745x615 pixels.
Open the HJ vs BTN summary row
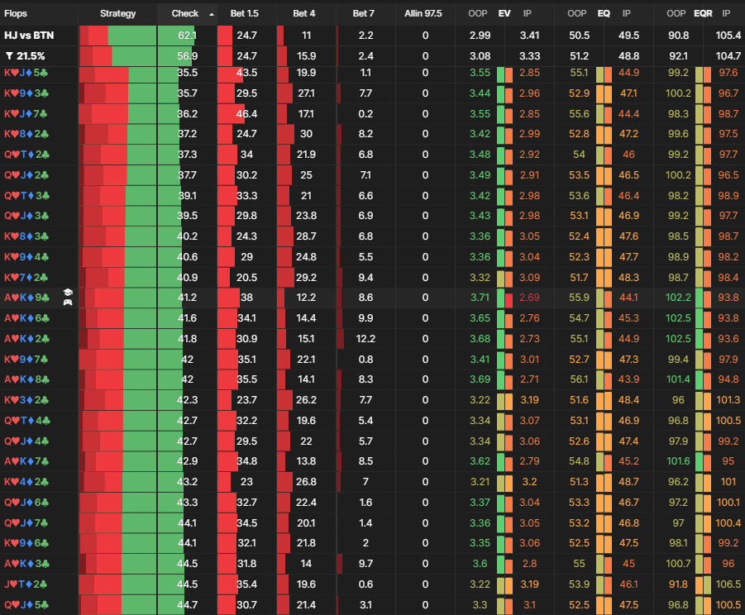click(x=29, y=36)
